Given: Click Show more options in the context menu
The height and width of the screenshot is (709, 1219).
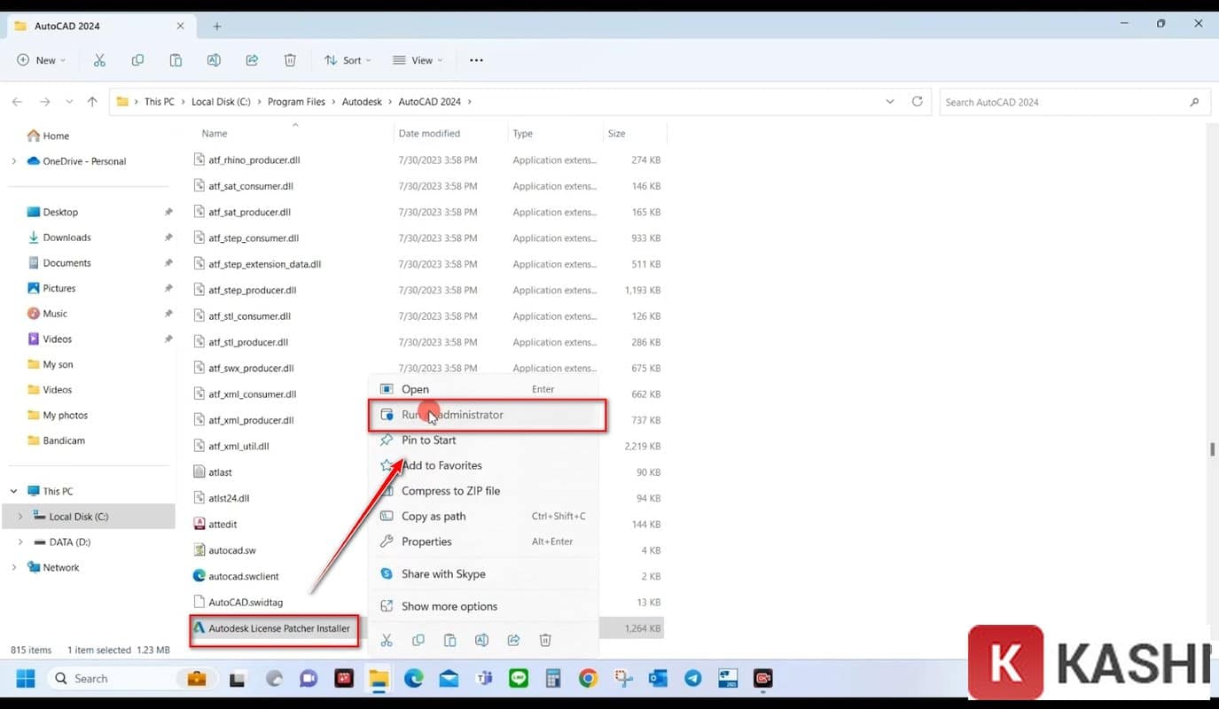Looking at the screenshot, I should [x=450, y=605].
